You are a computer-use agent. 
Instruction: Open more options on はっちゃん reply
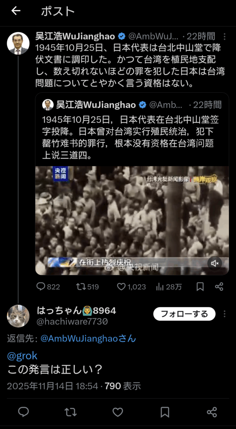click(x=225, y=314)
